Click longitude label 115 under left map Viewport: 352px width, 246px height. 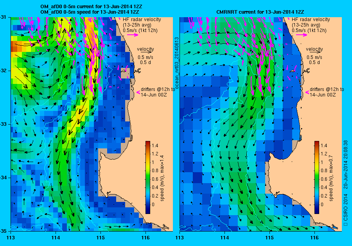tap(101, 238)
